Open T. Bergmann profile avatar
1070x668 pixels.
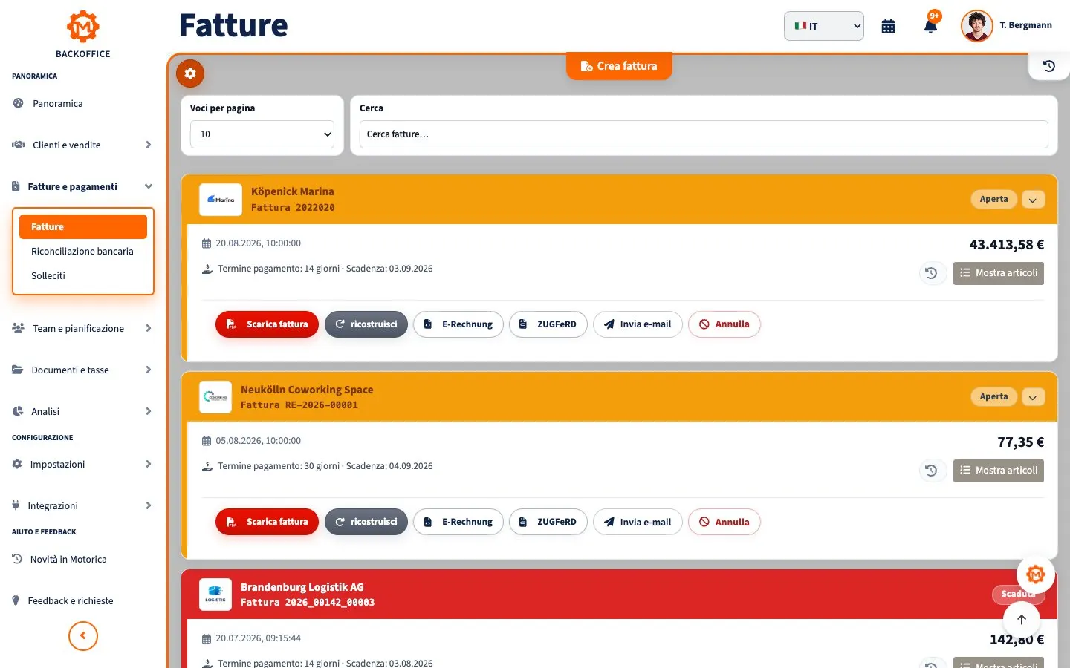coord(976,26)
